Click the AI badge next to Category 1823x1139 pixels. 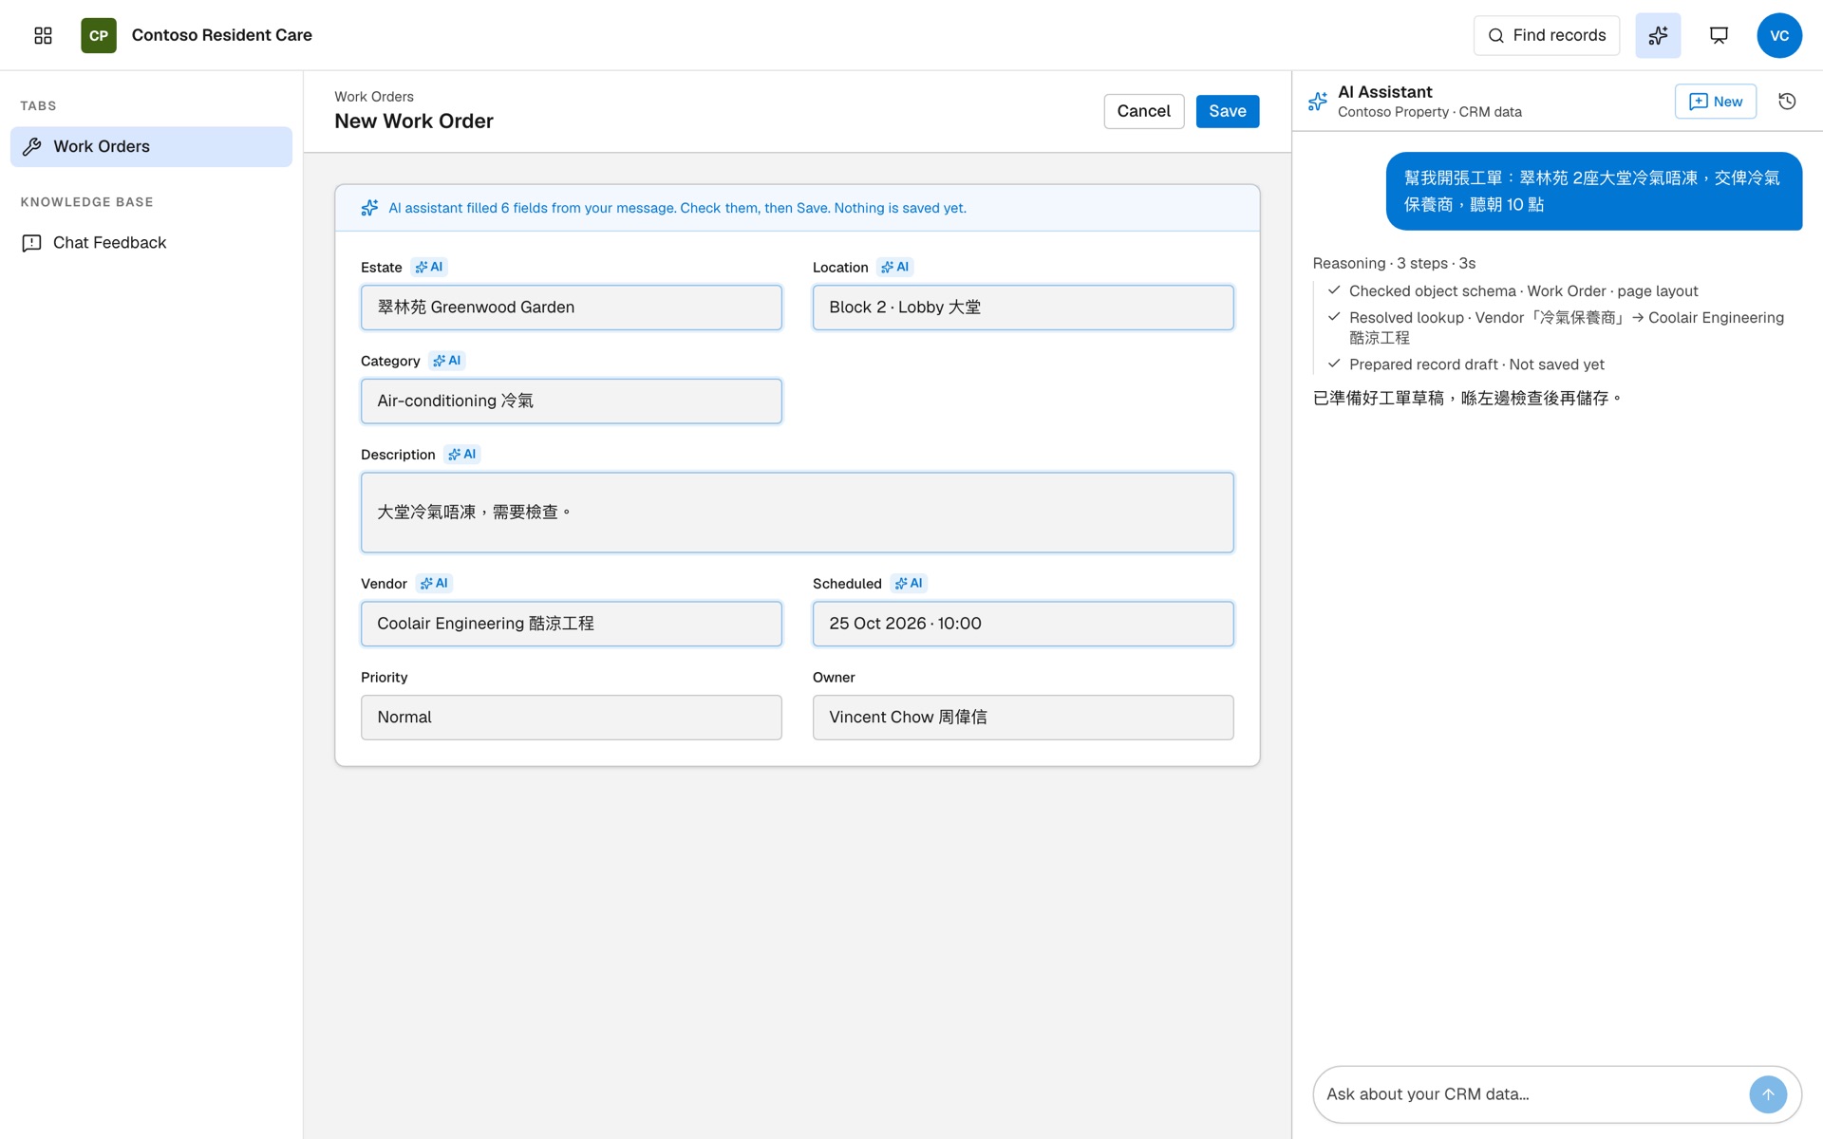(447, 361)
